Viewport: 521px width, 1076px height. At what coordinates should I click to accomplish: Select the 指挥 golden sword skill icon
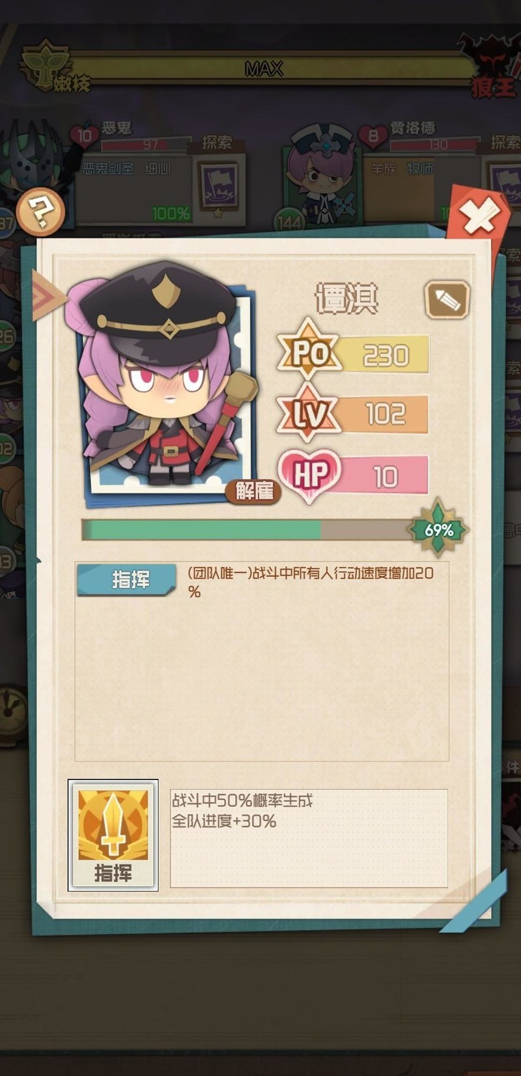(113, 836)
